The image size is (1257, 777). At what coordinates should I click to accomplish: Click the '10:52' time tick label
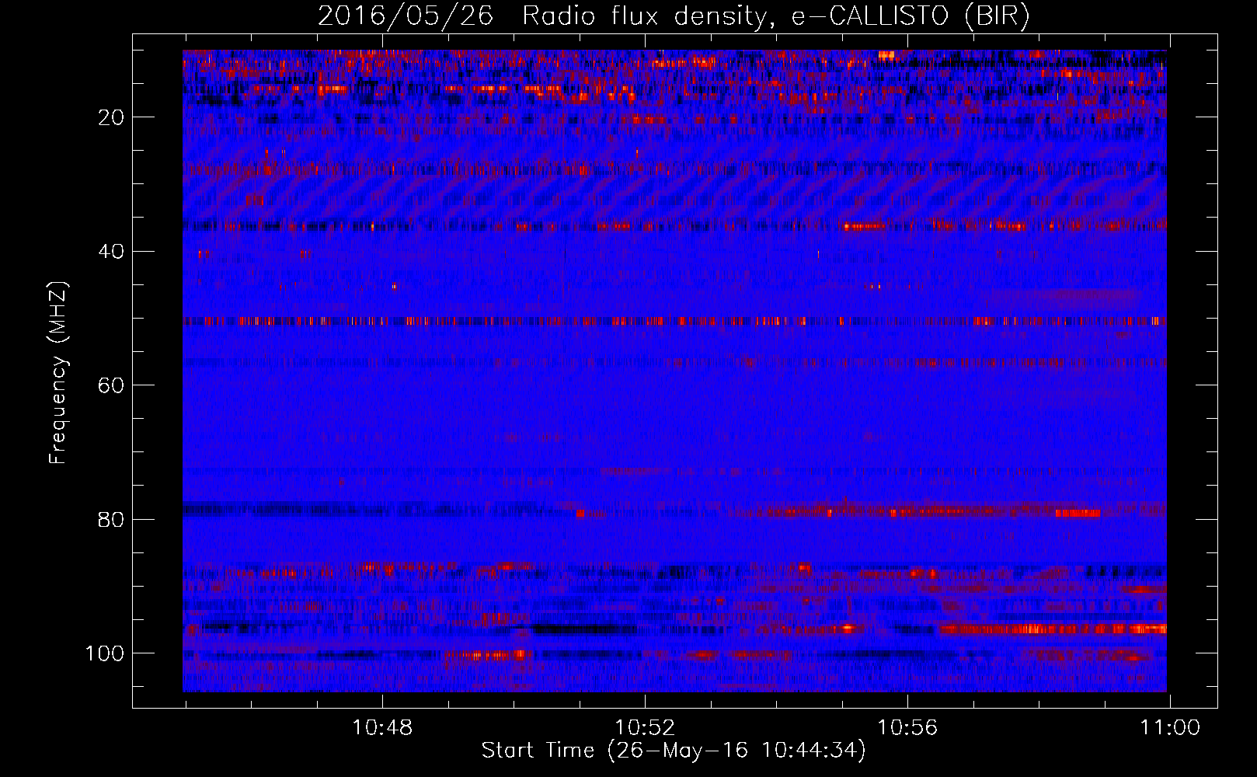tap(645, 728)
